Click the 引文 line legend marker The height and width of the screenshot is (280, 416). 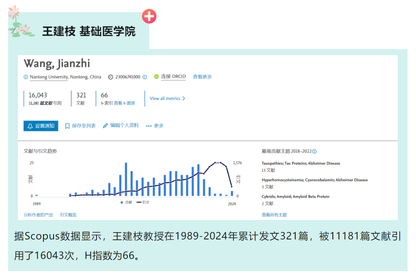139,202
